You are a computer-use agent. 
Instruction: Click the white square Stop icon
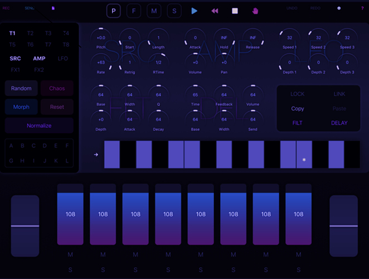pos(235,11)
